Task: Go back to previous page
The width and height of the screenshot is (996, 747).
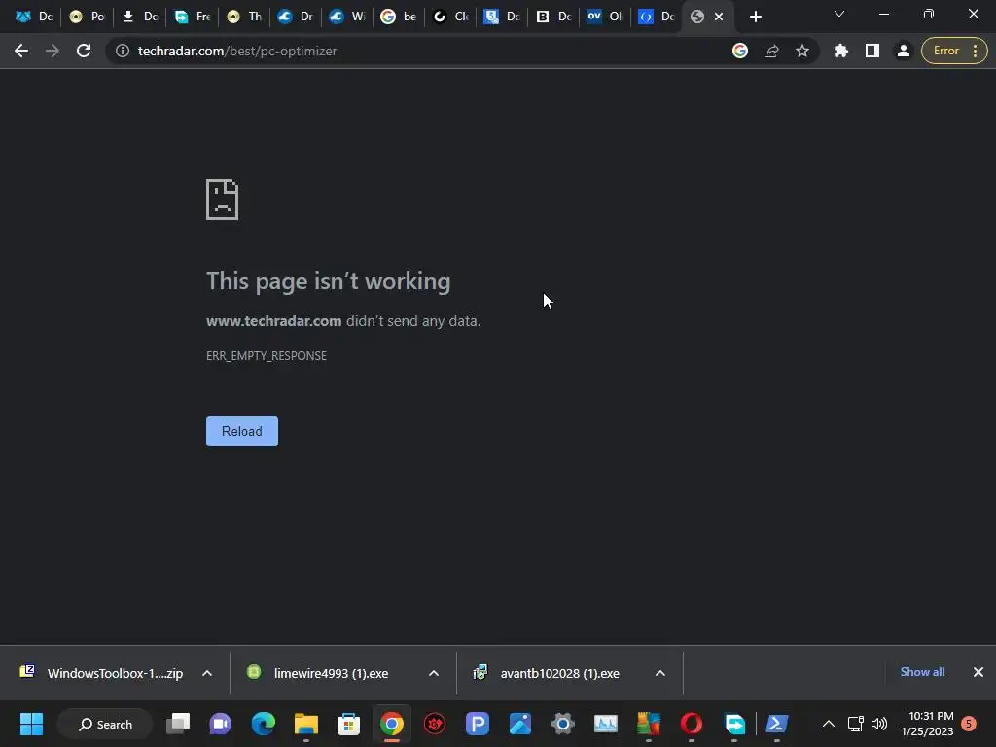Action: click(21, 51)
